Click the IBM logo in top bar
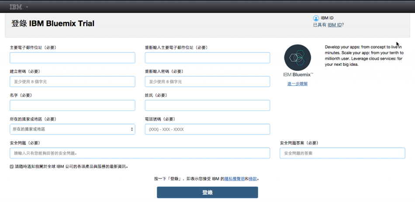The image size is (415, 204). click(x=15, y=7)
